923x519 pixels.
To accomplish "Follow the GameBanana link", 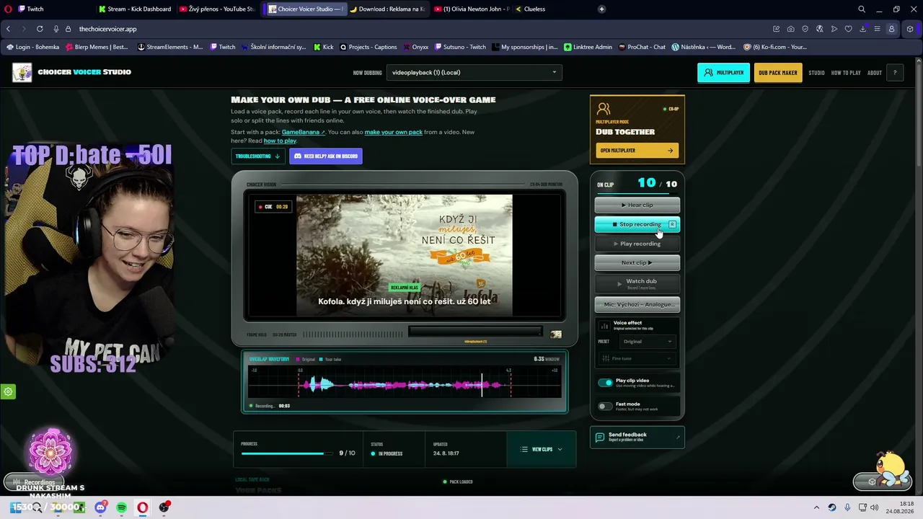I will pos(303,132).
